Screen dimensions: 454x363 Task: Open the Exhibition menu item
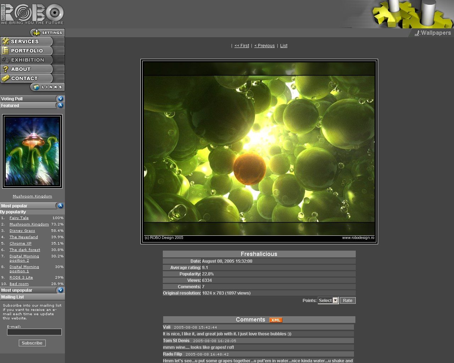pyautogui.click(x=27, y=60)
